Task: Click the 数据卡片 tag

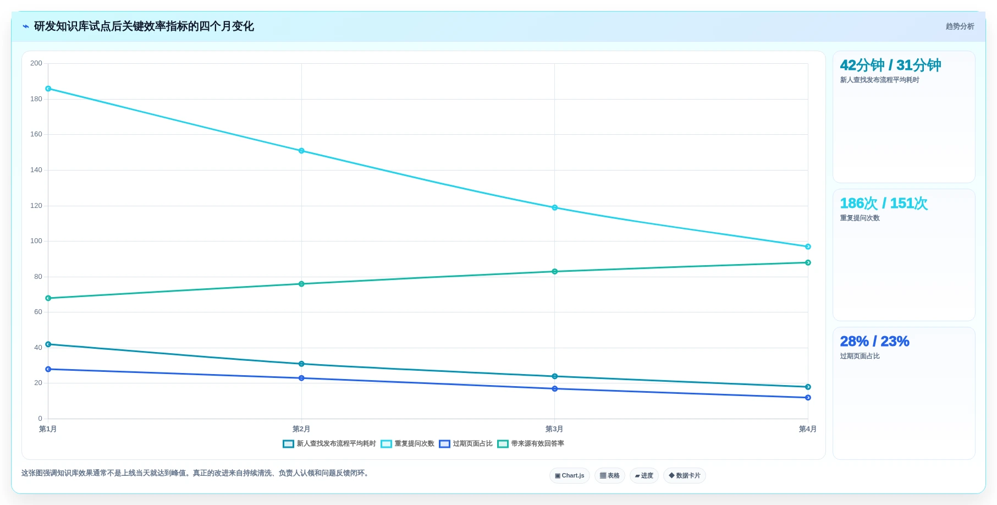Action: pos(685,475)
